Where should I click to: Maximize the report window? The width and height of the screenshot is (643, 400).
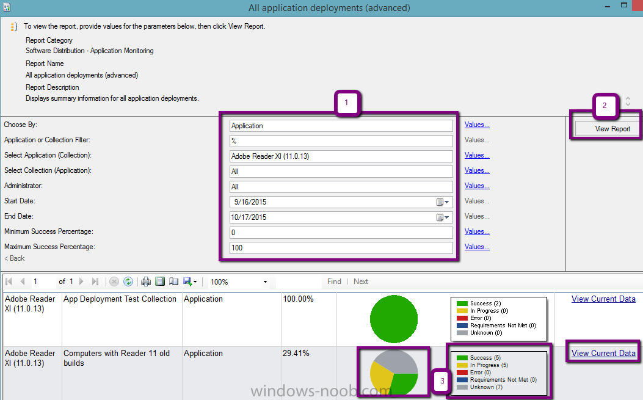(623, 5)
